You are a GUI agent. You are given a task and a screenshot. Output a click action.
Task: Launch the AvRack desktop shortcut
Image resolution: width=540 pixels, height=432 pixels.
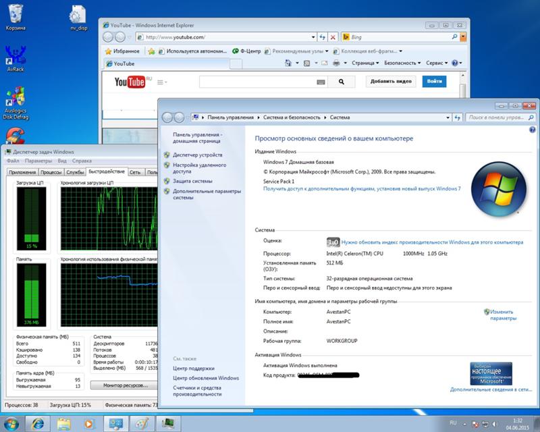point(16,59)
